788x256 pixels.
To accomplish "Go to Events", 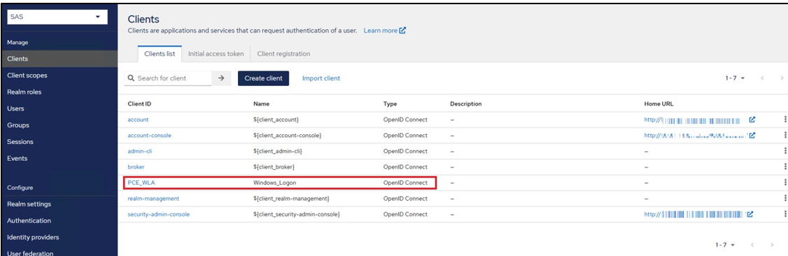I will click(17, 158).
